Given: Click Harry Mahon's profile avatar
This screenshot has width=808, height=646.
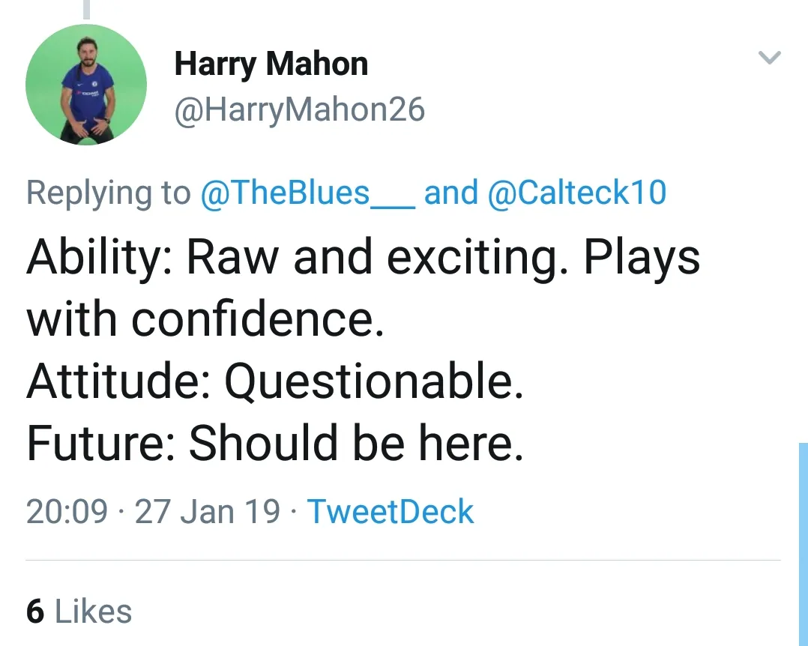Looking at the screenshot, I should (x=86, y=84).
